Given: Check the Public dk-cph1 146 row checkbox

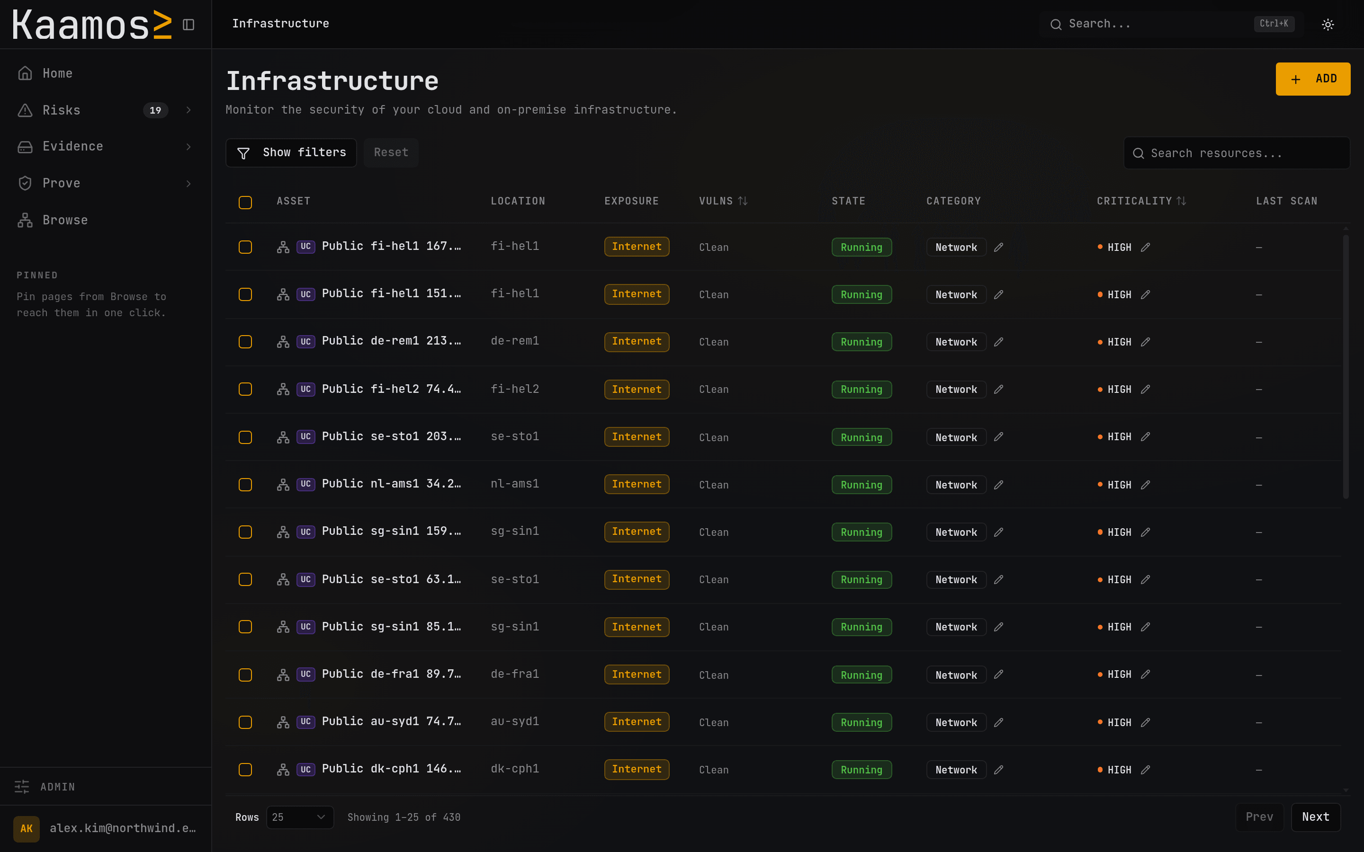Looking at the screenshot, I should pos(245,770).
